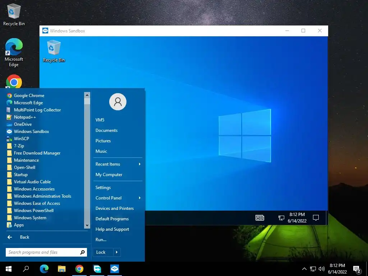Open the teal arrow app on the taskbar
368x276 pixels.
pos(97,269)
